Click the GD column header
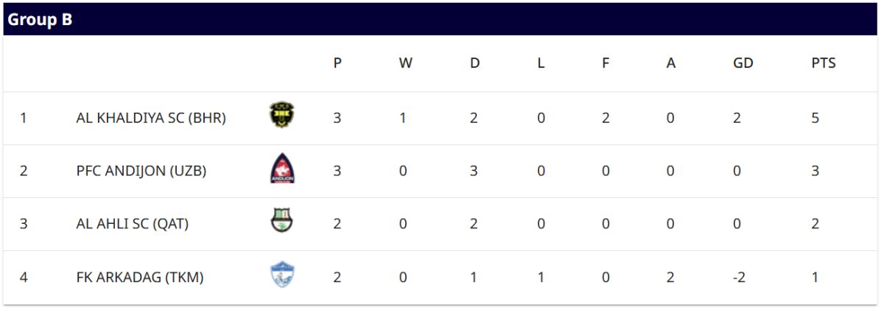This screenshot has width=884, height=310. point(743,63)
